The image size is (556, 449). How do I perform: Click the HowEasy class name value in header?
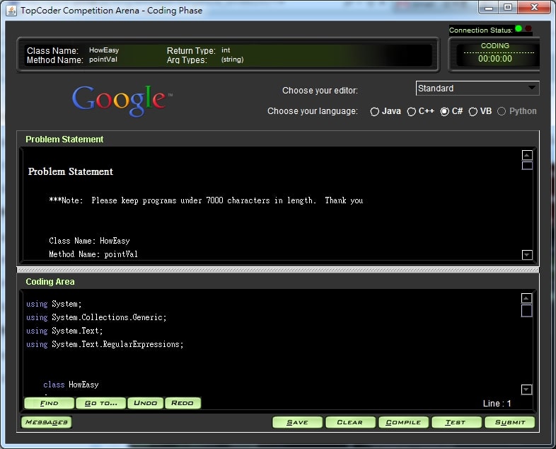(104, 50)
